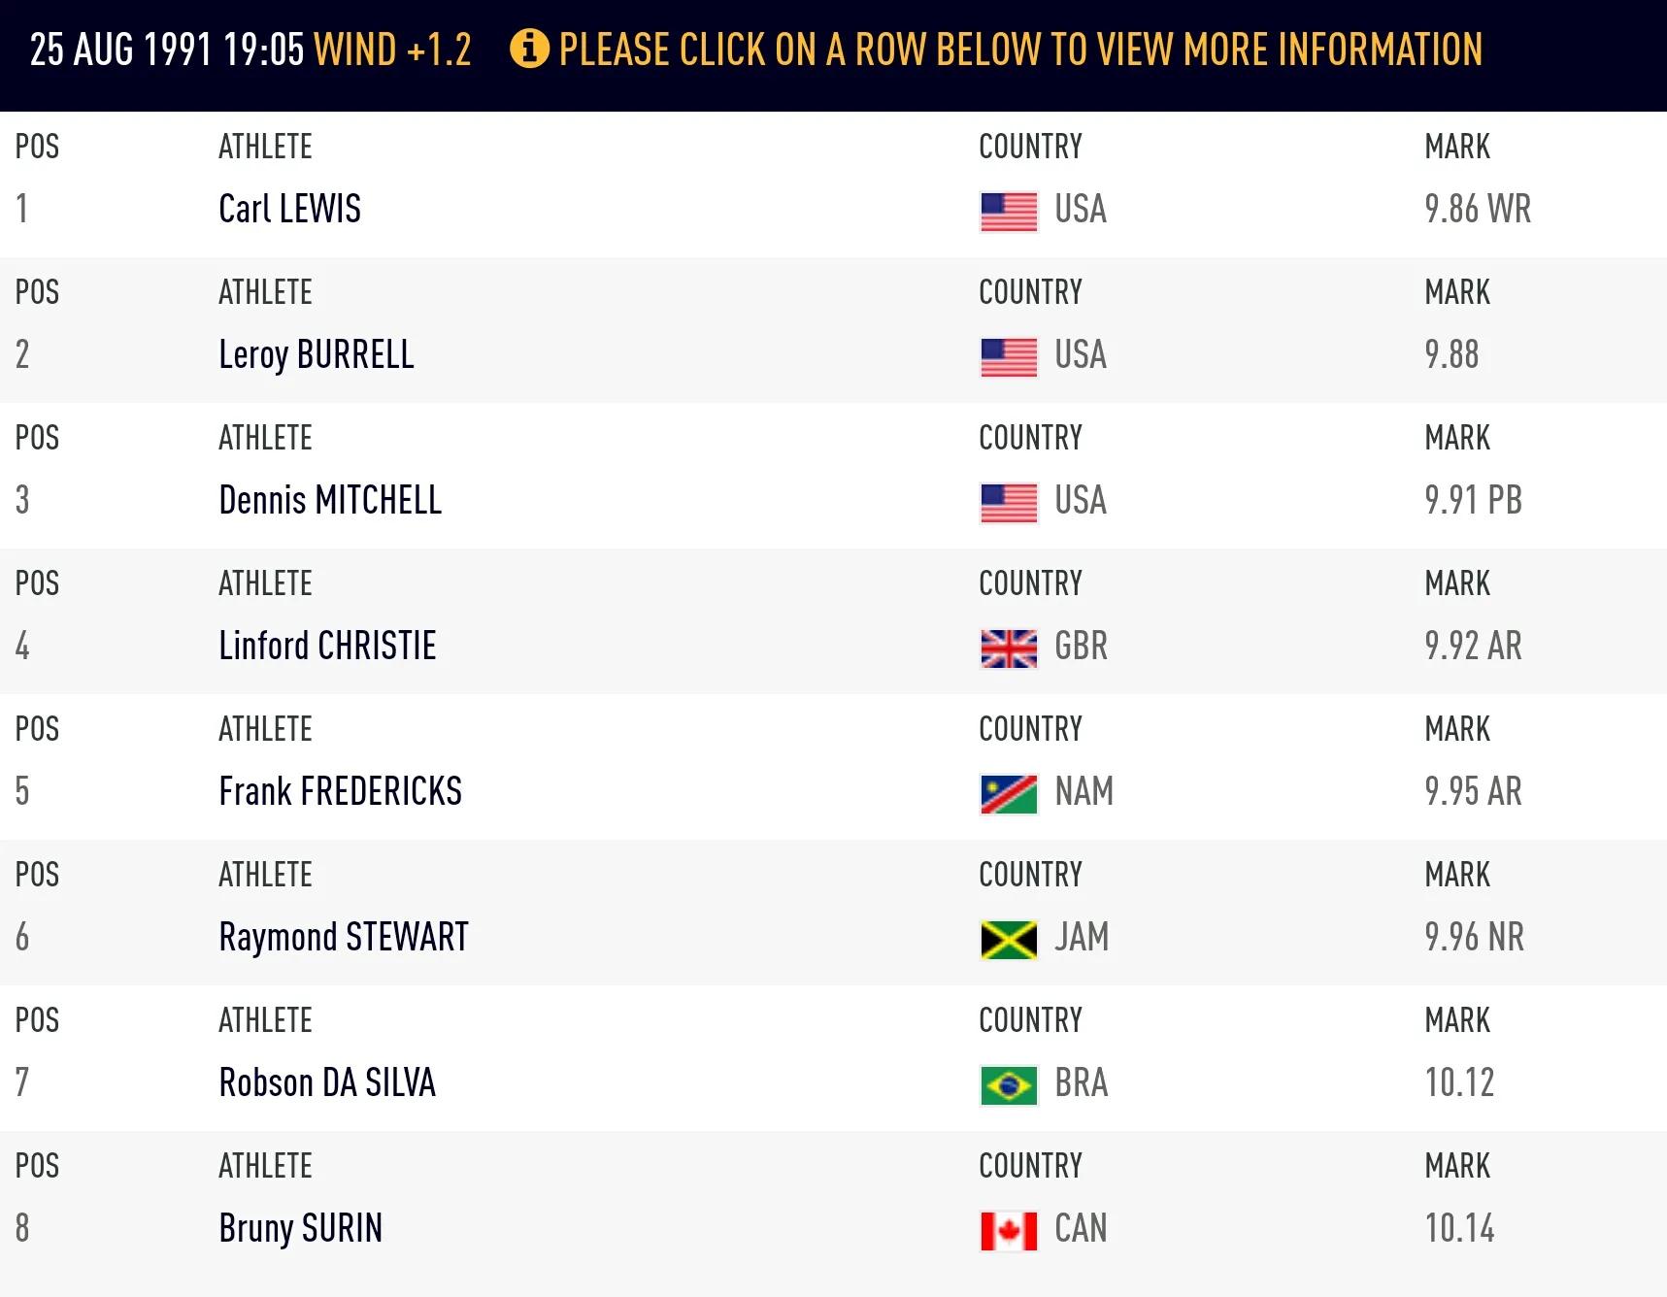The image size is (1667, 1297).
Task: Select Bruny SURIN athlete name
Action: click(300, 1229)
